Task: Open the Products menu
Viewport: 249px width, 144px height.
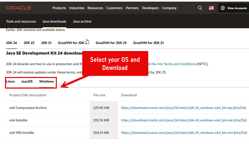Action: click(59, 8)
